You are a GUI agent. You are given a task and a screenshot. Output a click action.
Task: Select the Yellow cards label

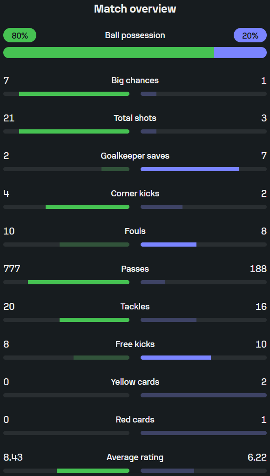135,382
